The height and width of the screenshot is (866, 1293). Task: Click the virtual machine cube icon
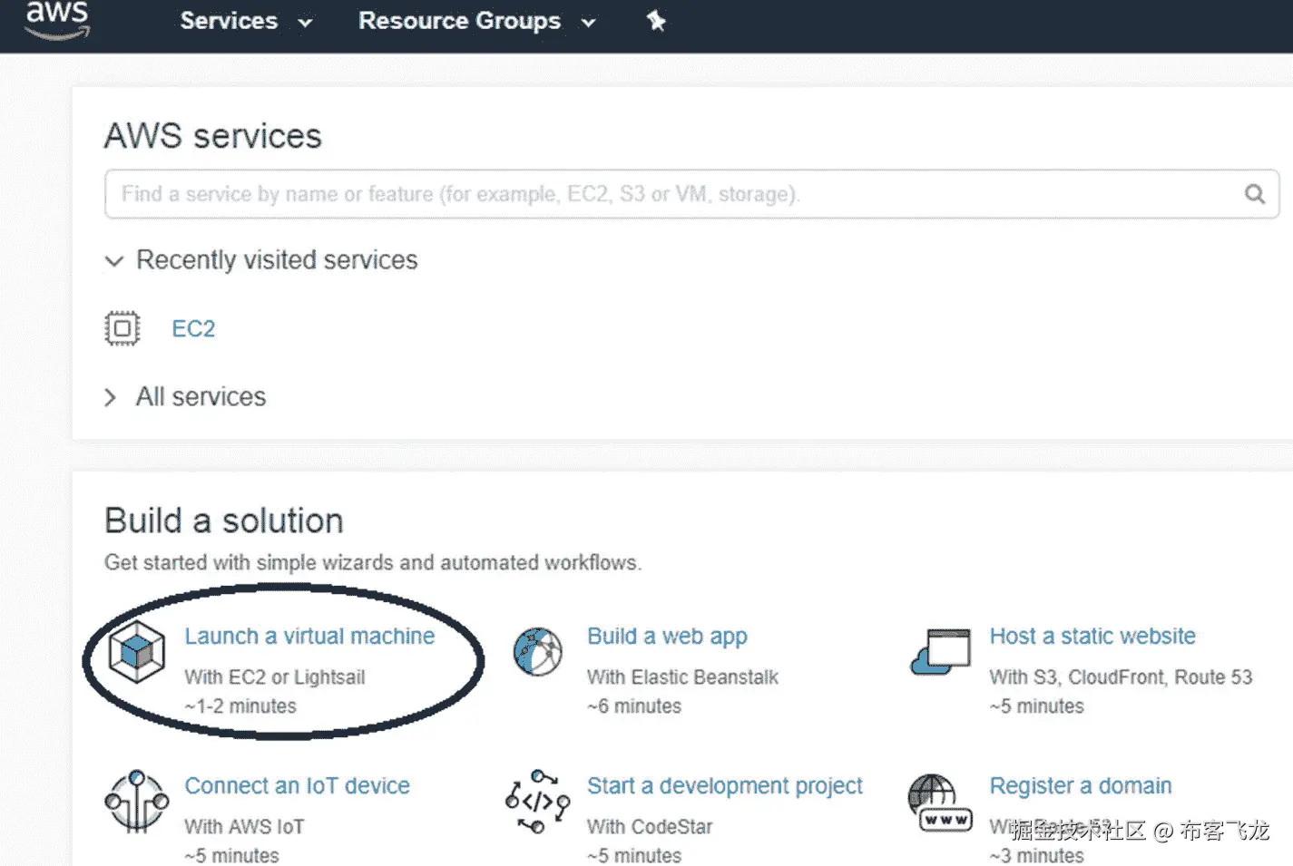coord(137,651)
